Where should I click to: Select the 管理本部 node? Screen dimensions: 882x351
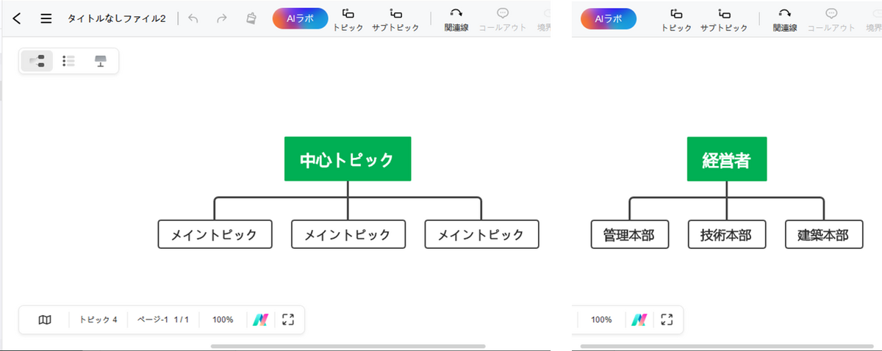coord(630,234)
